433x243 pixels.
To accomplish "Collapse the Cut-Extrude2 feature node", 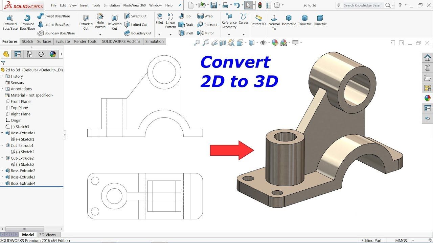I will click(2, 158).
